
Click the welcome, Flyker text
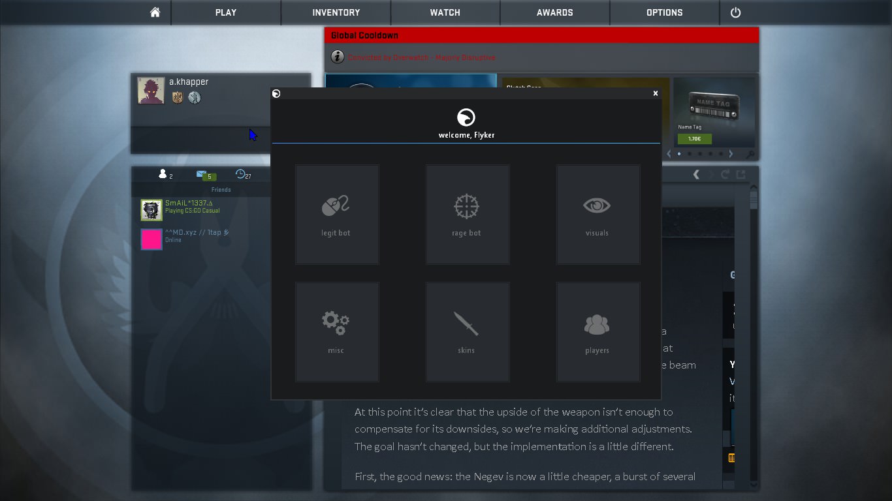tap(466, 135)
